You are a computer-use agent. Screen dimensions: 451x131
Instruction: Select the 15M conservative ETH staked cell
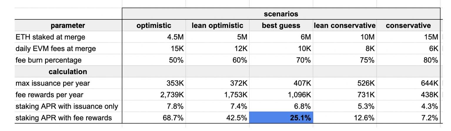coord(408,37)
